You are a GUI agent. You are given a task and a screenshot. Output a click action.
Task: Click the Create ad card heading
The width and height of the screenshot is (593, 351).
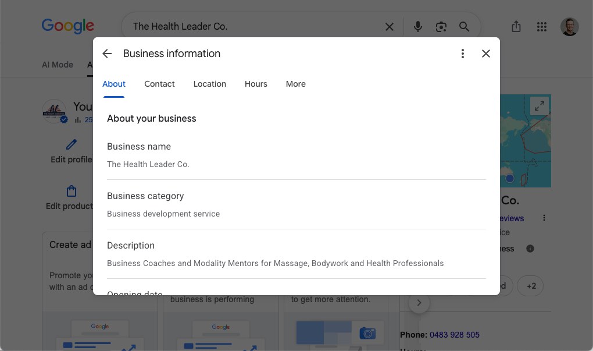tap(70, 244)
